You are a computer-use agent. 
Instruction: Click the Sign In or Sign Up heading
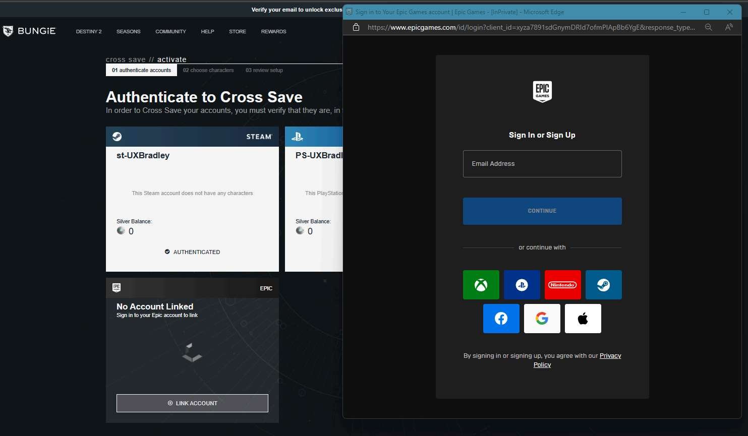click(542, 135)
